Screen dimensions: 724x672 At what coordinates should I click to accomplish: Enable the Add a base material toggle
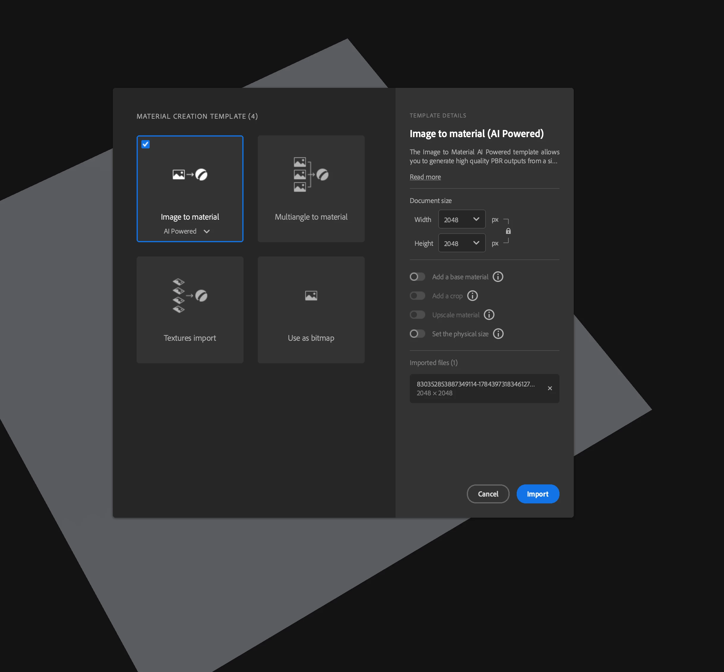click(x=417, y=277)
